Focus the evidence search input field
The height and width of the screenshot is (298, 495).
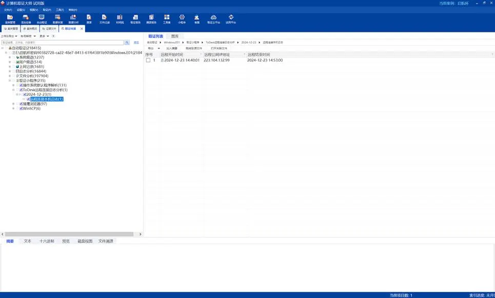click(63, 42)
